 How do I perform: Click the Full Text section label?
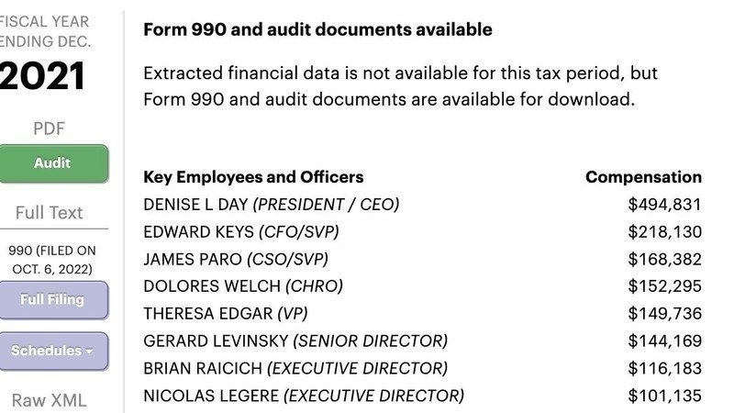point(49,213)
